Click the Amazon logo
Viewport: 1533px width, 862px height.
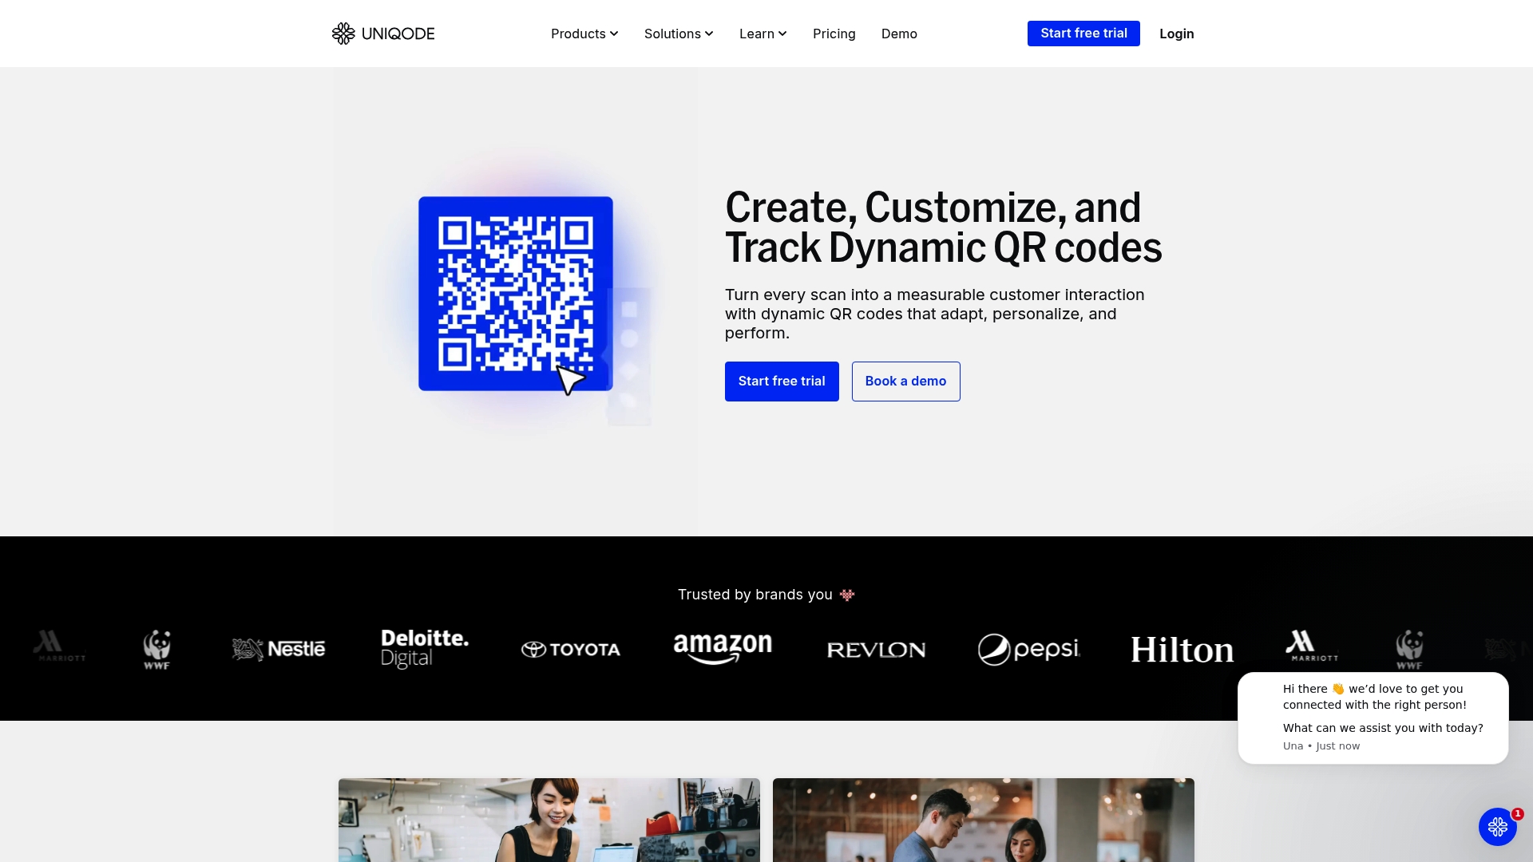pyautogui.click(x=723, y=648)
